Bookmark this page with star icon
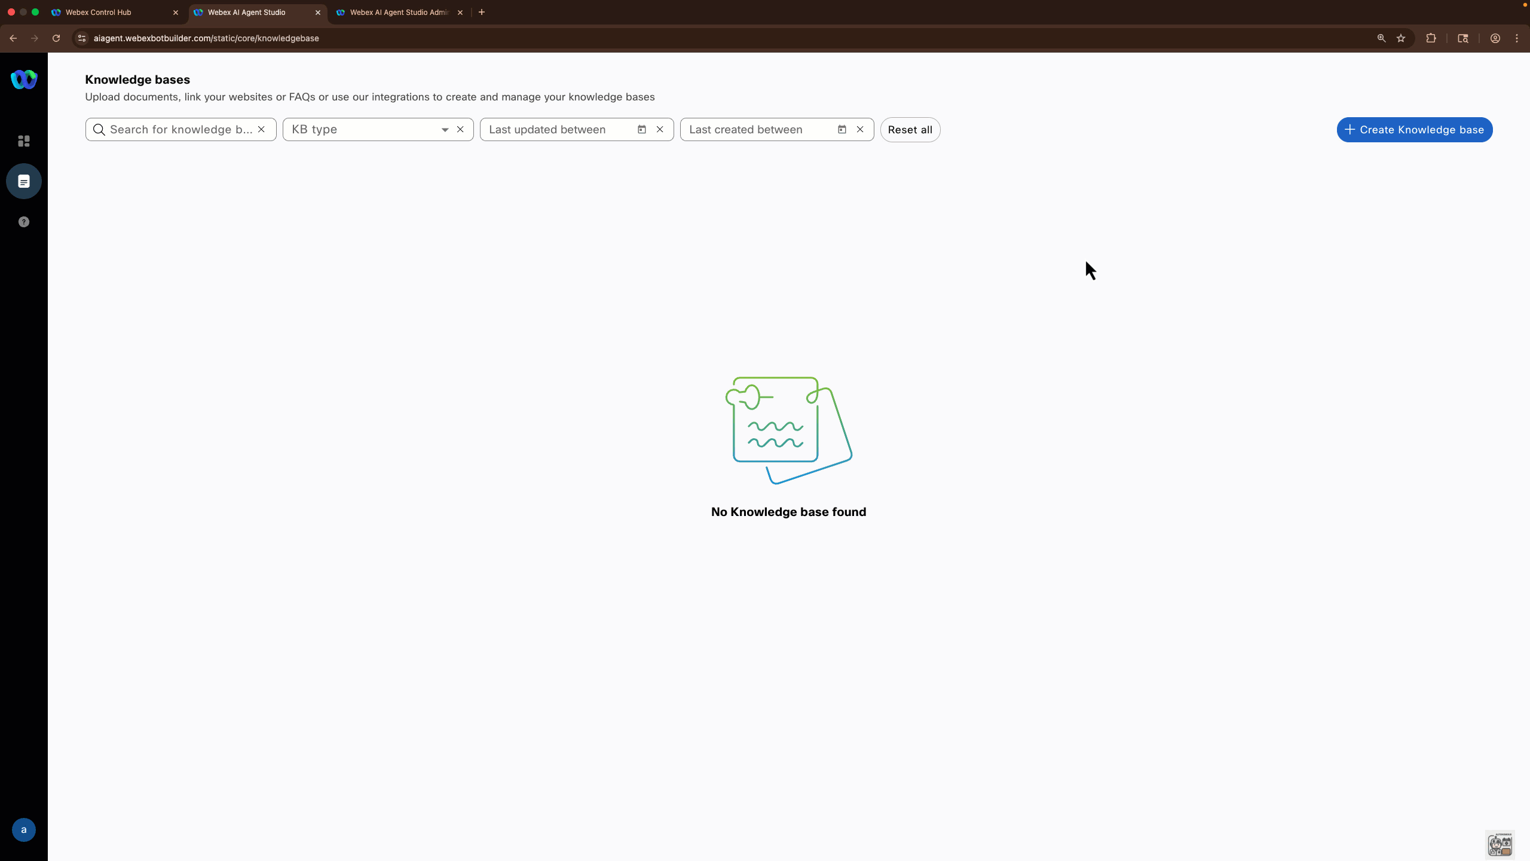1530x861 pixels. [1401, 38]
